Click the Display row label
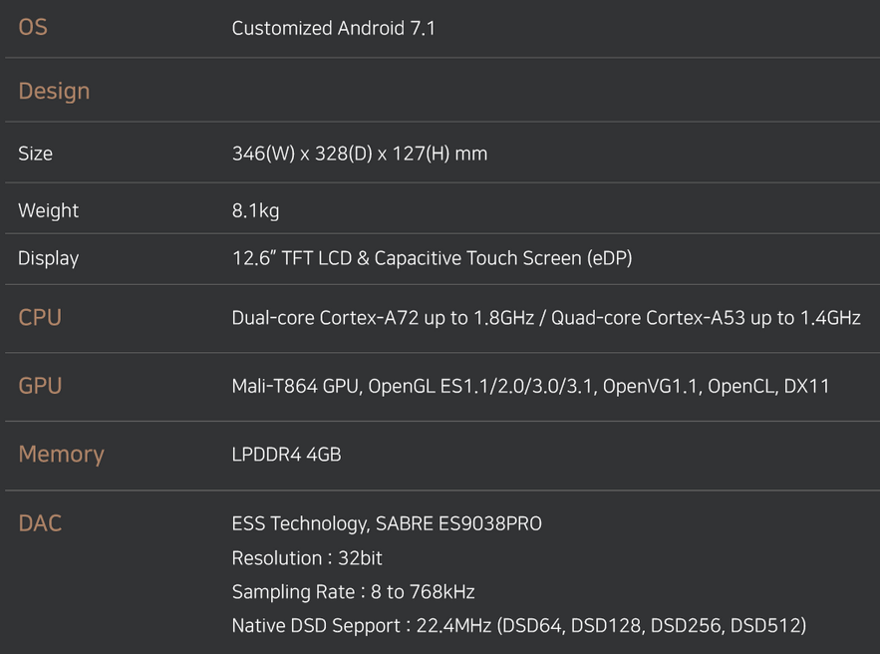The image size is (880, 654). coord(48,258)
